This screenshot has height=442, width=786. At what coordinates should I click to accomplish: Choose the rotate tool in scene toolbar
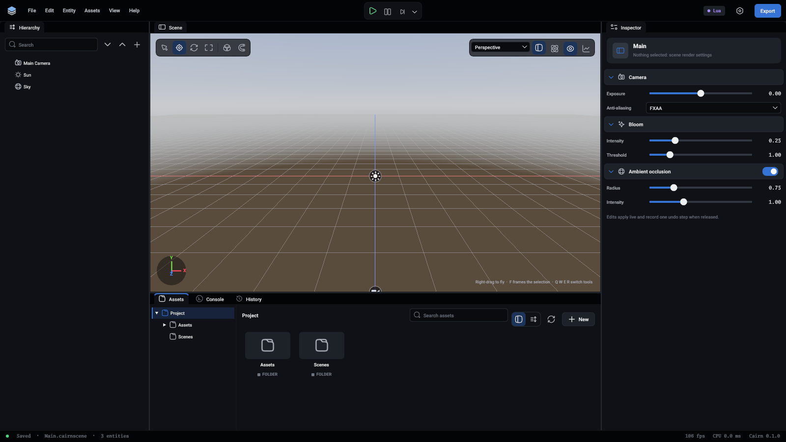194,48
